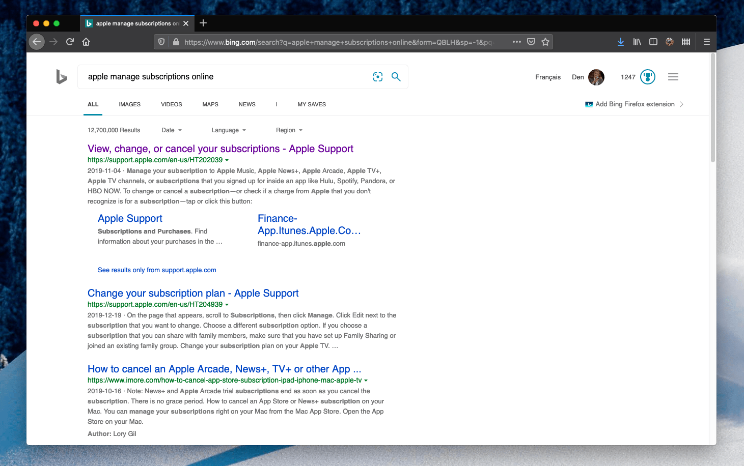Open page actions three-dot menu
The height and width of the screenshot is (466, 744).
click(517, 42)
